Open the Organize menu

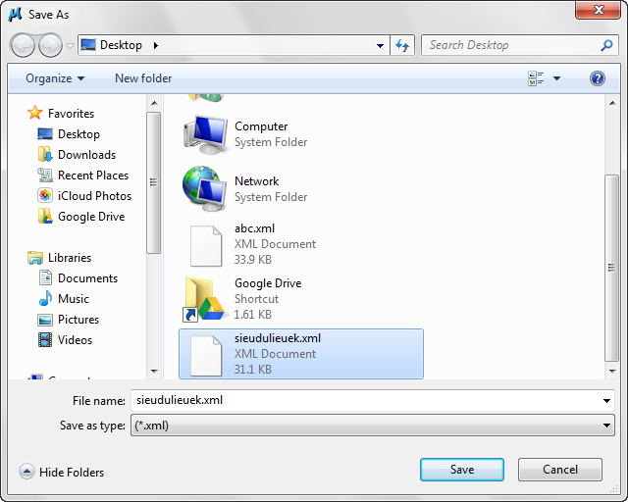pyautogui.click(x=55, y=78)
